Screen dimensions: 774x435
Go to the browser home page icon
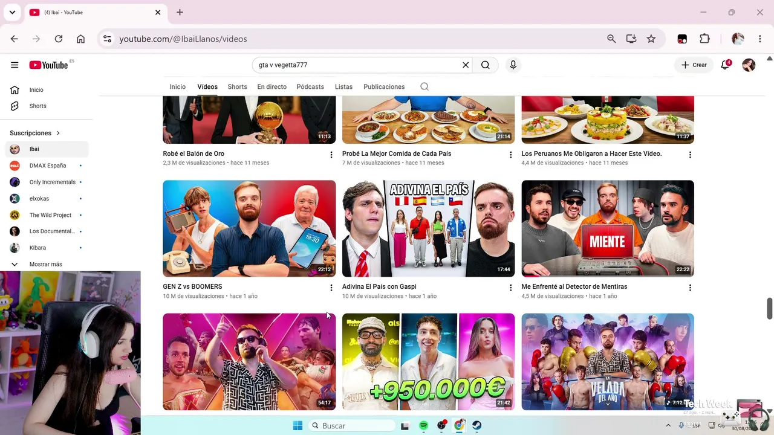pos(80,39)
